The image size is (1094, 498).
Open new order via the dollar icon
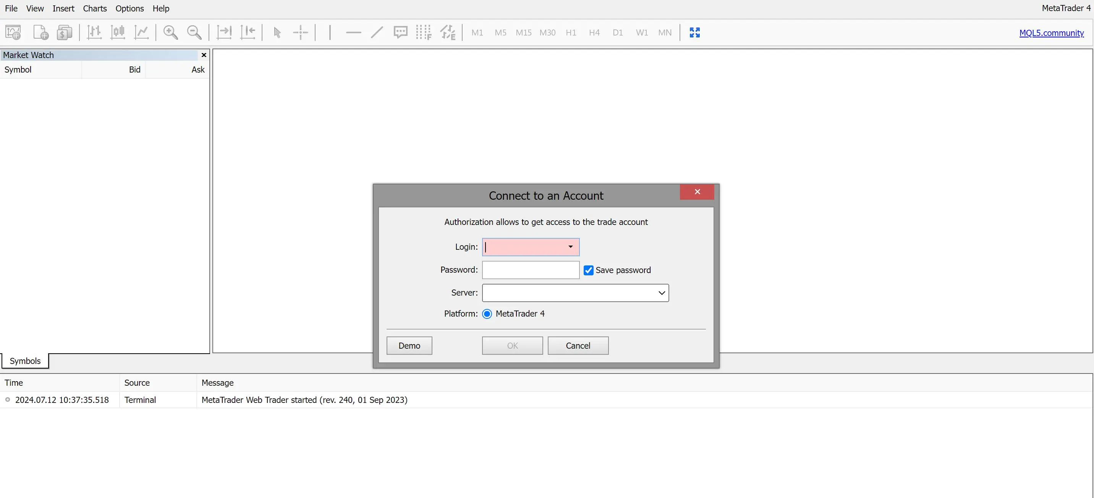64,33
